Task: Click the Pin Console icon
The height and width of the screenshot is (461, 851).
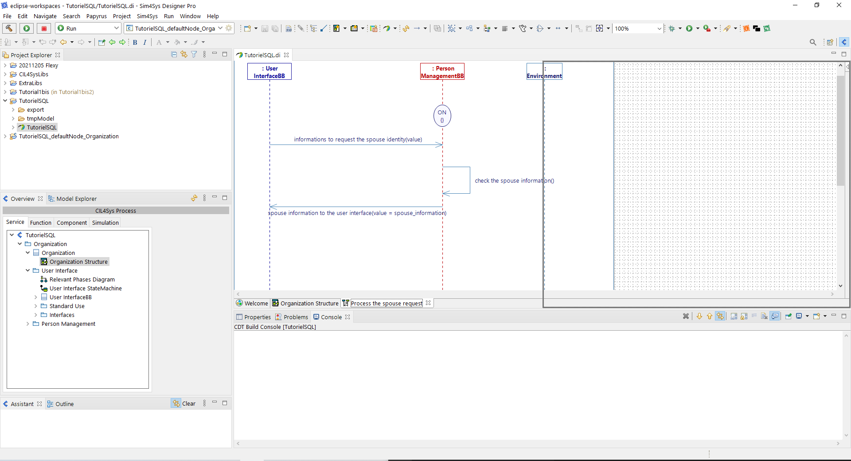Action: tap(789, 316)
